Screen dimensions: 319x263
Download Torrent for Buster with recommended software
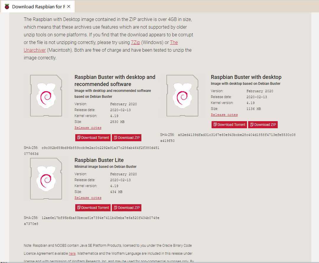pos(93,138)
